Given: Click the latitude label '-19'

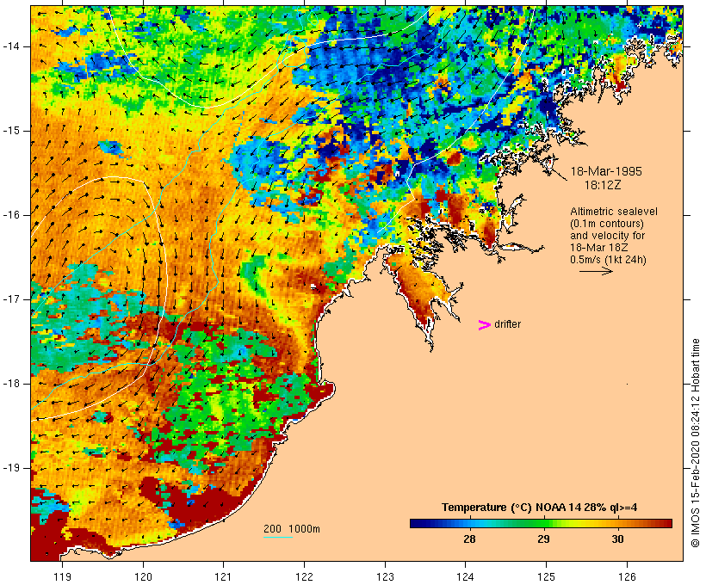Looking at the screenshot, I should pyautogui.click(x=11, y=468).
